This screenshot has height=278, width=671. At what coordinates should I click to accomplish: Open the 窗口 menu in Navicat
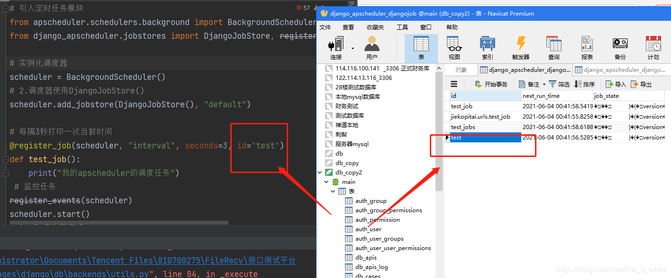pyautogui.click(x=426, y=27)
